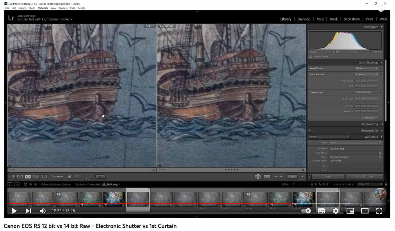The image size is (395, 231).
Task: Mute the video volume
Action: (x=43, y=211)
